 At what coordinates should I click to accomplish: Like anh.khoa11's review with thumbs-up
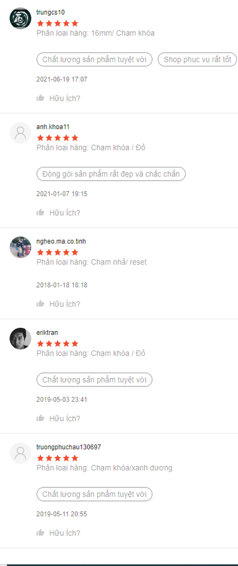[40, 212]
